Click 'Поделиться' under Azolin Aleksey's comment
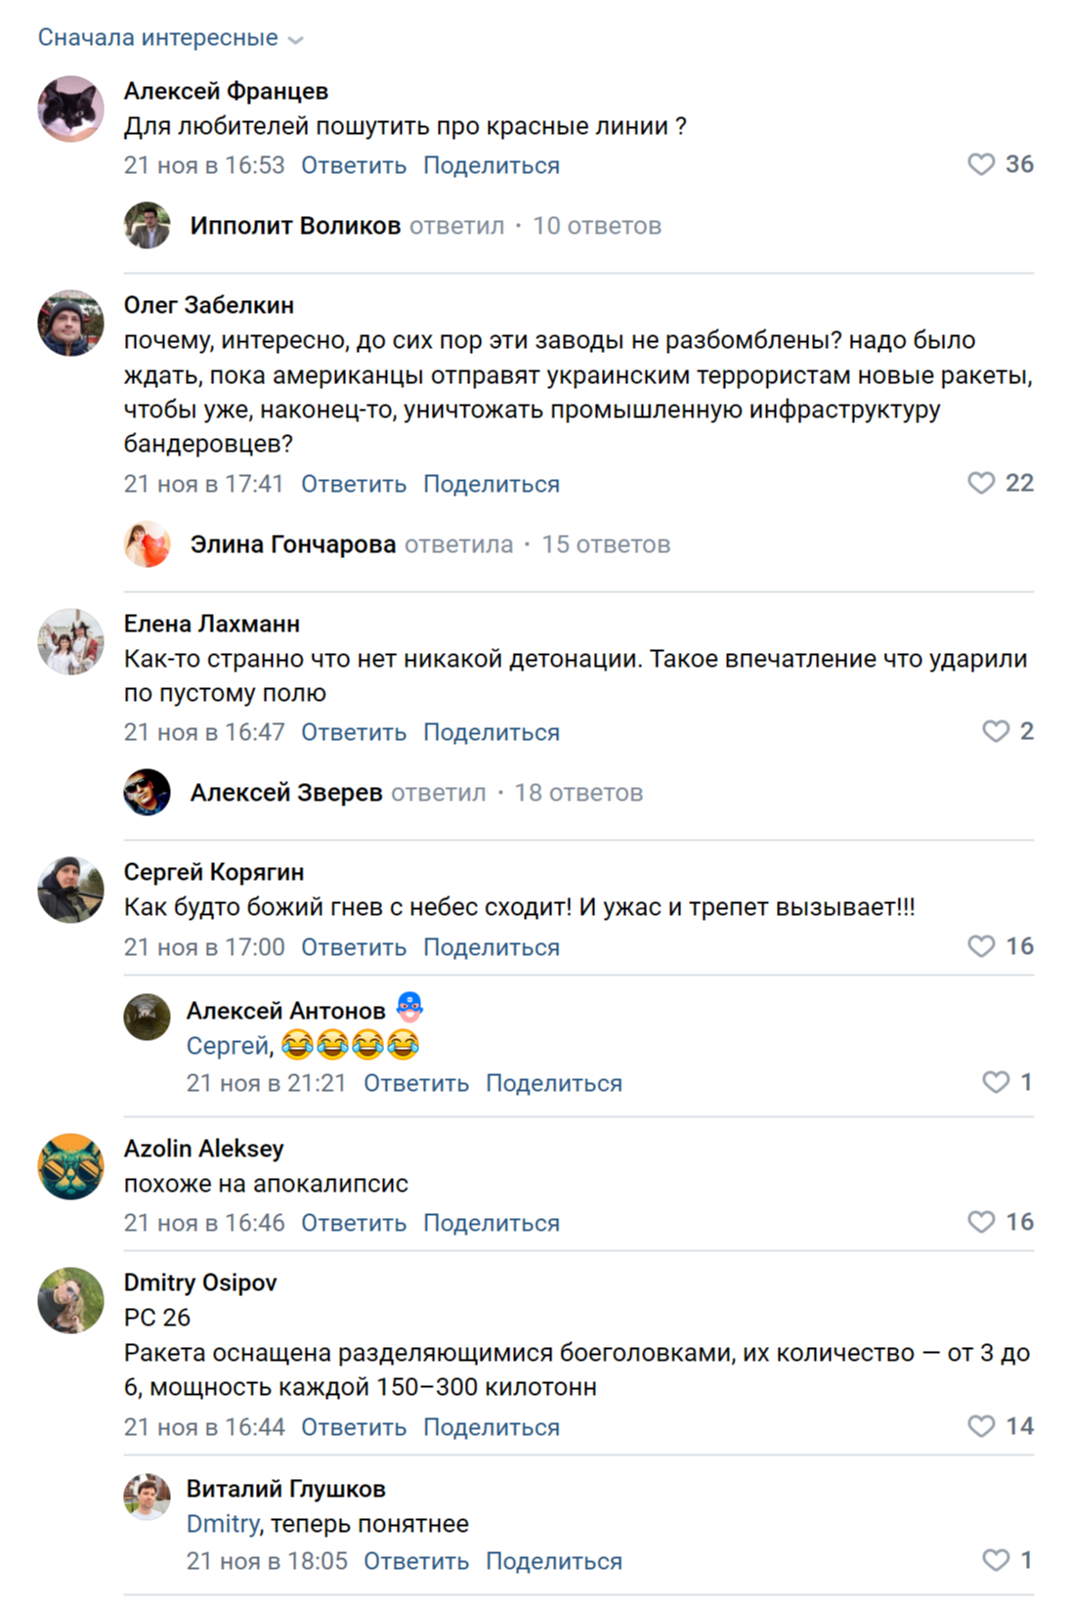 pyautogui.click(x=491, y=1223)
